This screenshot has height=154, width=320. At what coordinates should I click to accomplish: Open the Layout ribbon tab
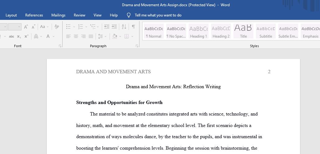[11, 15]
